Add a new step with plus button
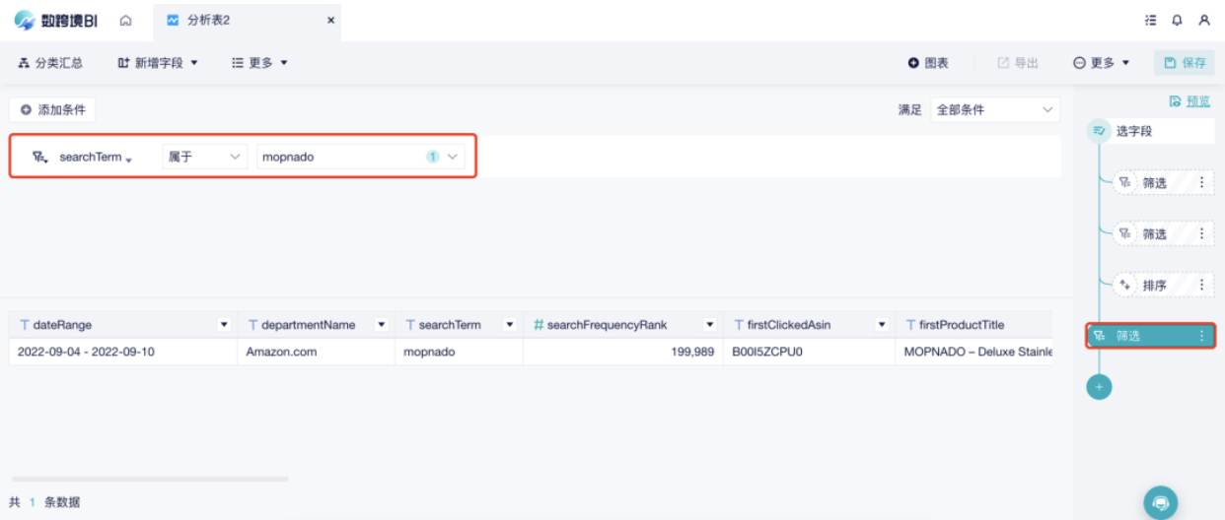Image resolution: width=1225 pixels, height=520 pixels. 1099,387
